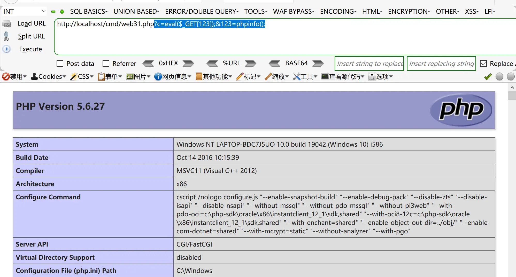Viewport: 516px width, 277px height.
Task: Click the right arrow after BASE64
Action: [318, 63]
